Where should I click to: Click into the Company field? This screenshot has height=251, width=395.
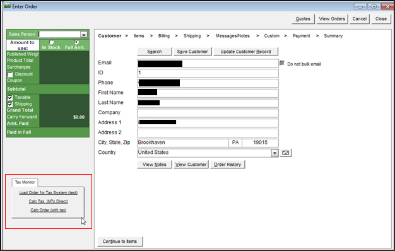click(208, 113)
